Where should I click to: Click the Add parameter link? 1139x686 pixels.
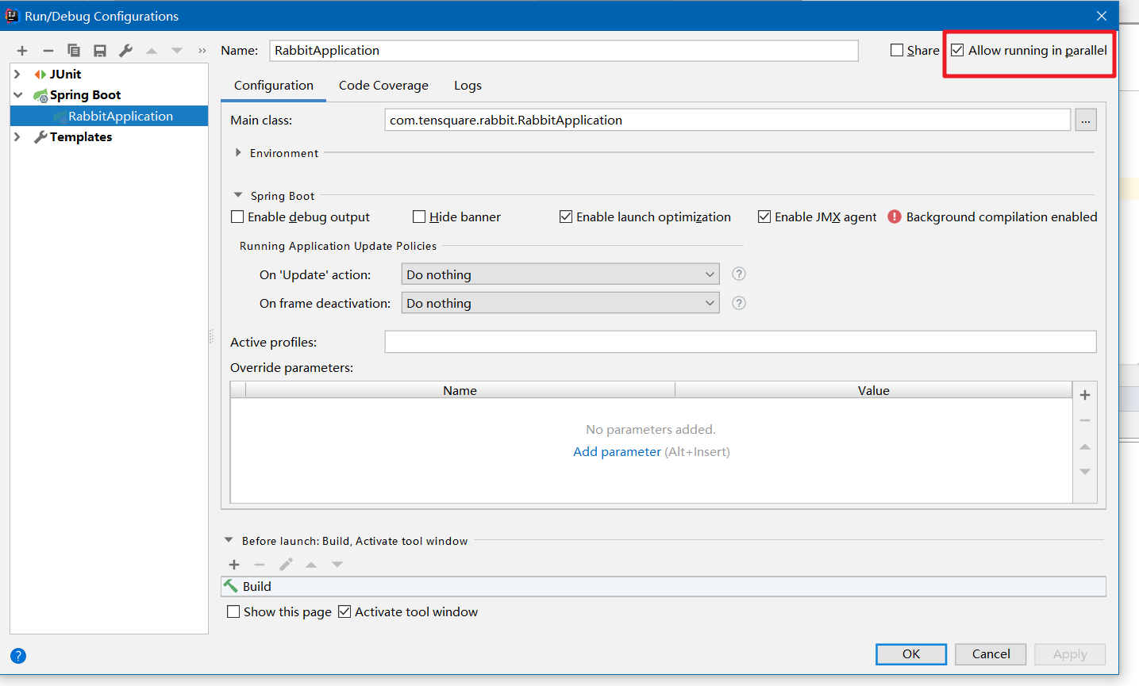pos(617,451)
